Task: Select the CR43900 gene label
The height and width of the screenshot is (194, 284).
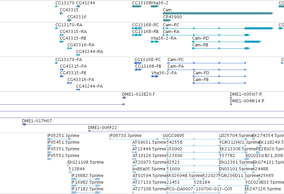Action: [173, 17]
